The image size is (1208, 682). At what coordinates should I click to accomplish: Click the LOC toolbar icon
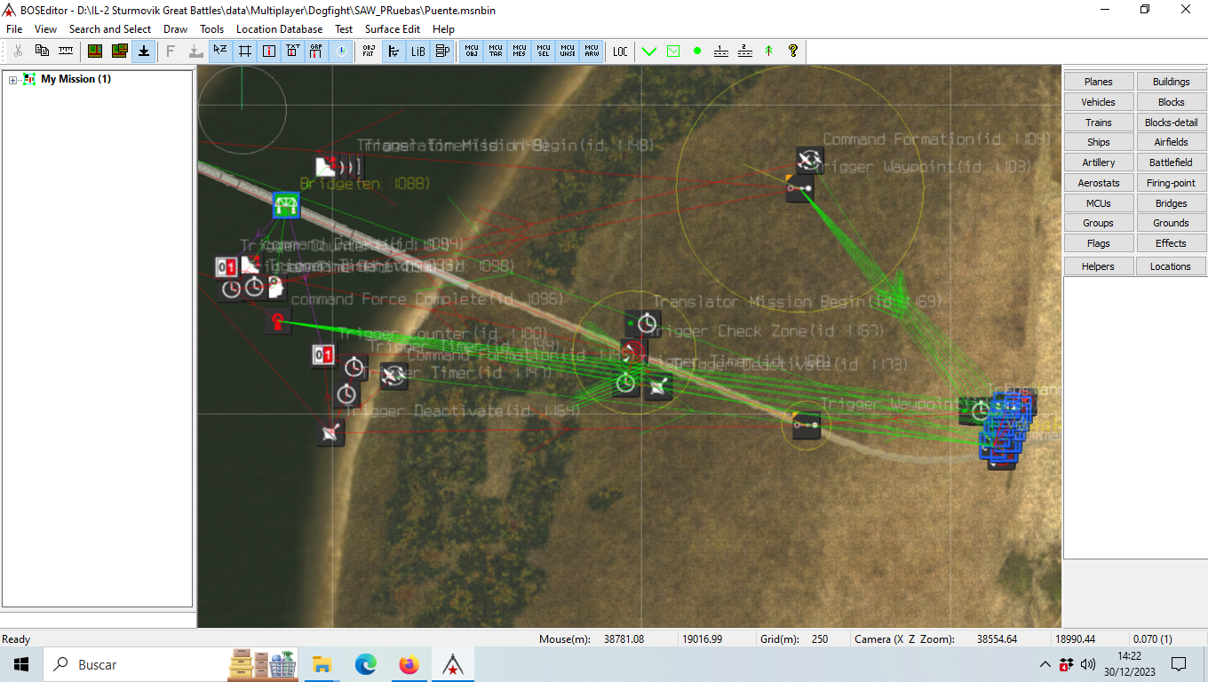pyautogui.click(x=620, y=52)
